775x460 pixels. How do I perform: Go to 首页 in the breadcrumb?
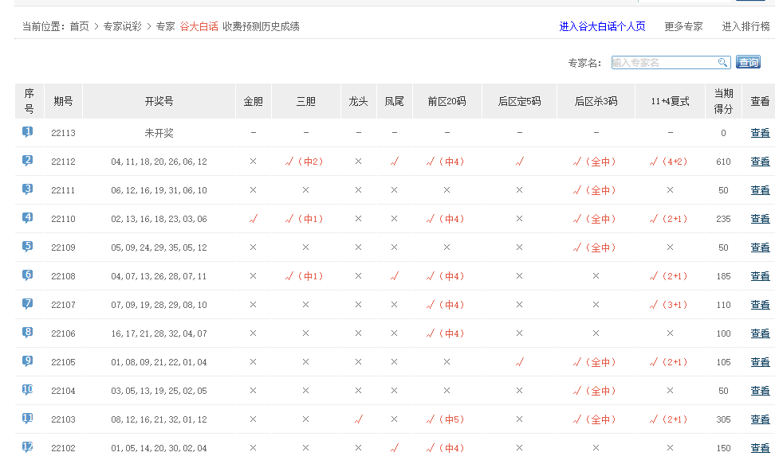click(79, 26)
